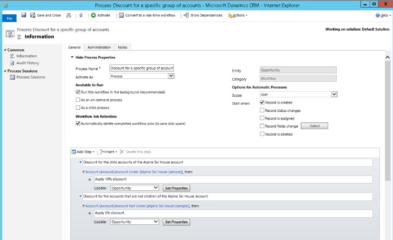Screen dimensions: 393x240
Task: Click the Process Name input field
Action: (x=142, y=68)
